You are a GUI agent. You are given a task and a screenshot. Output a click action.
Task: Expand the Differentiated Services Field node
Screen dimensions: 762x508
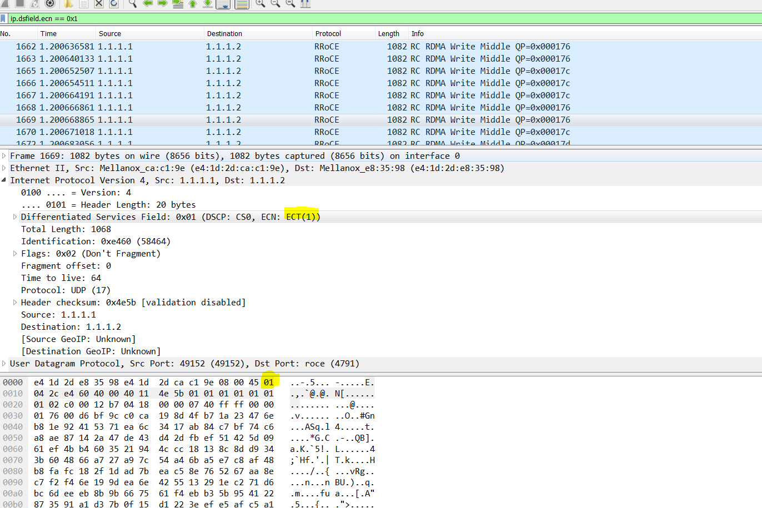(x=15, y=217)
